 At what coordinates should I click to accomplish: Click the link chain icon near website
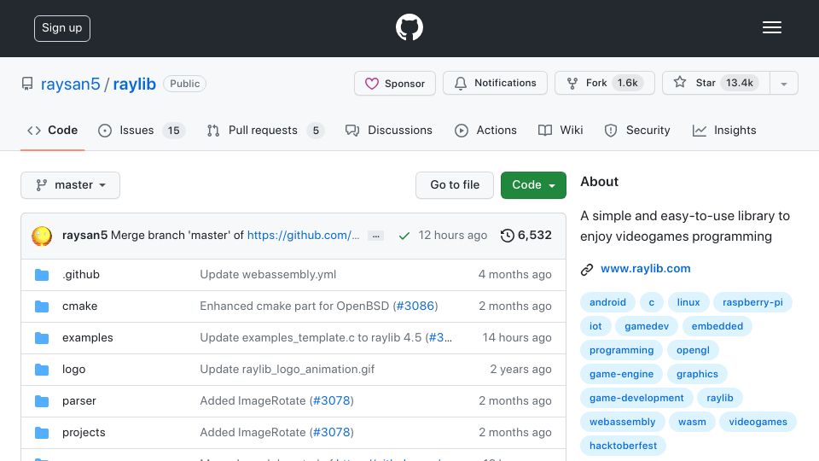(x=587, y=269)
